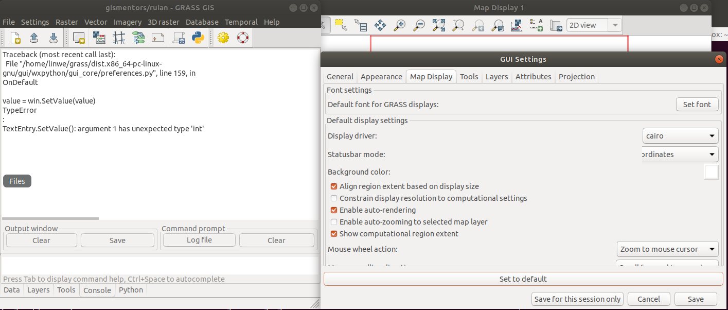Open the Georectify tool

119,37
